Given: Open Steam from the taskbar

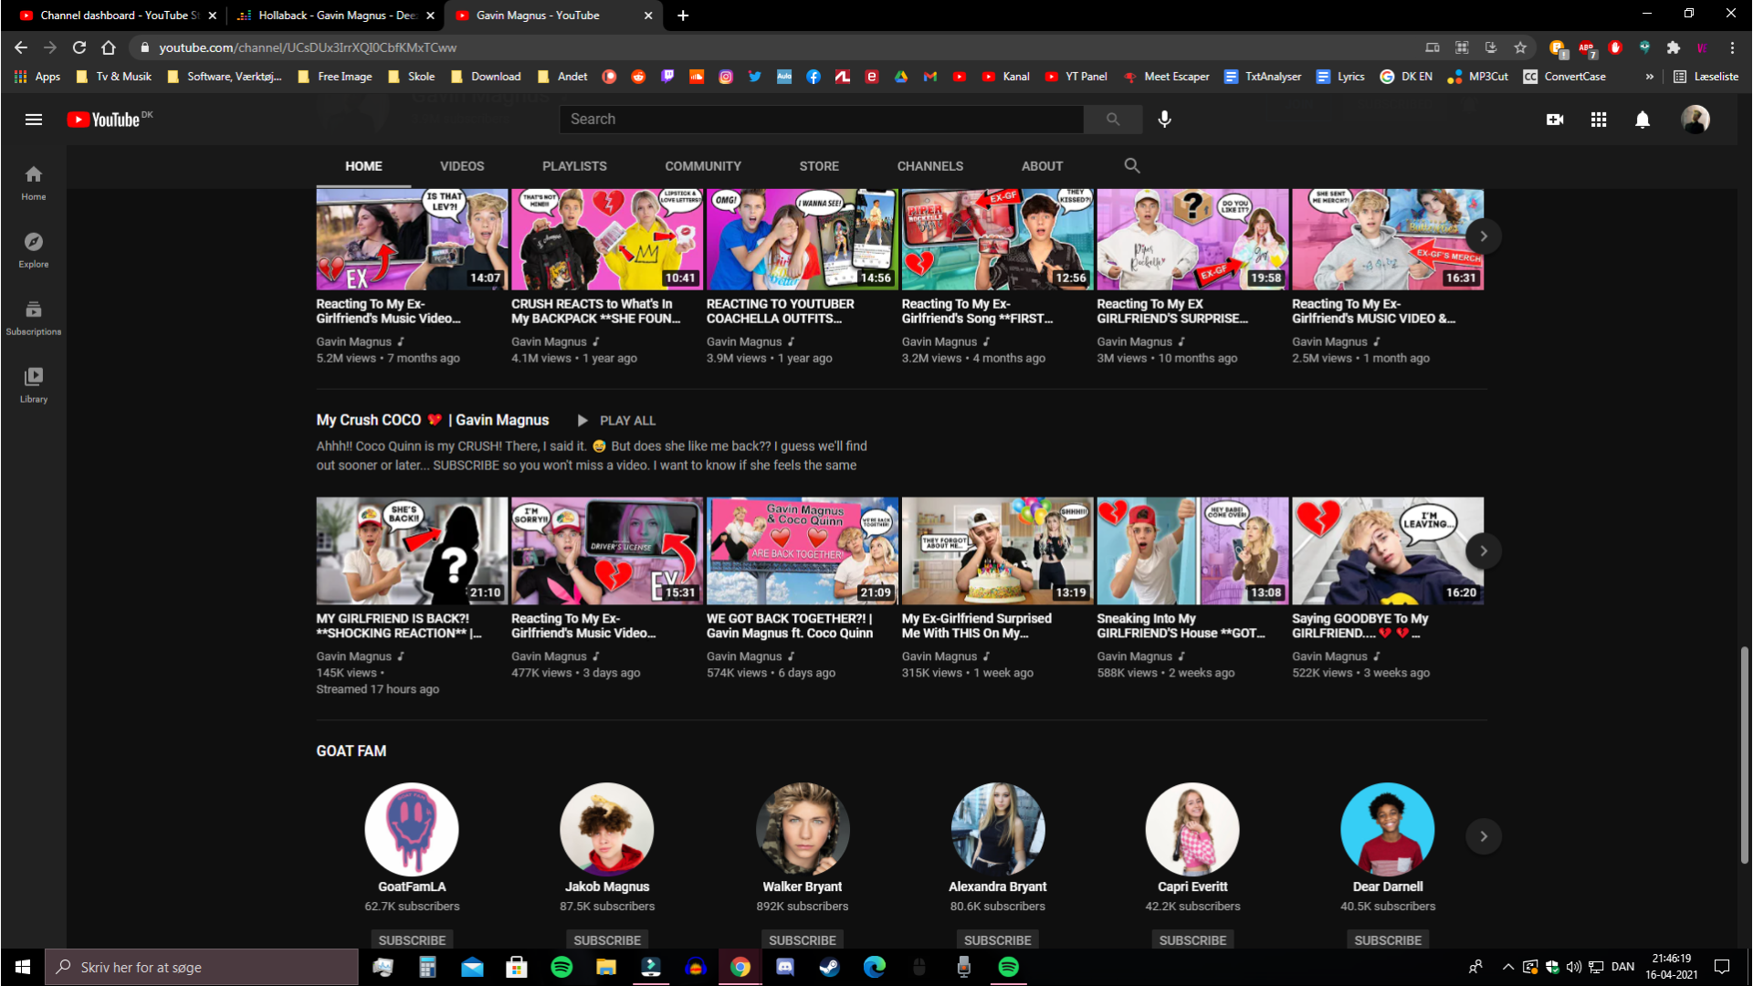Looking at the screenshot, I should pos(829,967).
